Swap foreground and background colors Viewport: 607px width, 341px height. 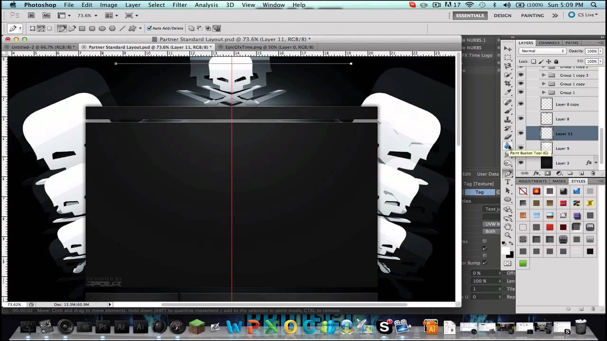[x=511, y=243]
